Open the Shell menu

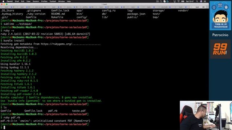17,1
